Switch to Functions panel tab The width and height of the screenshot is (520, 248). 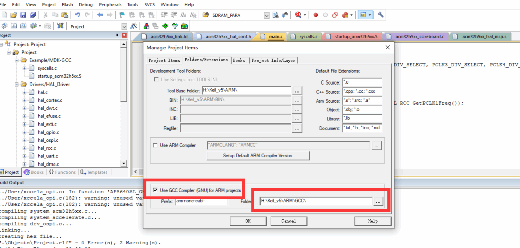click(x=62, y=172)
